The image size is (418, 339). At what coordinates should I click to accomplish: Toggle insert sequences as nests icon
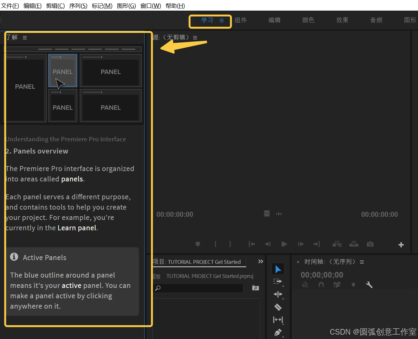[305, 285]
